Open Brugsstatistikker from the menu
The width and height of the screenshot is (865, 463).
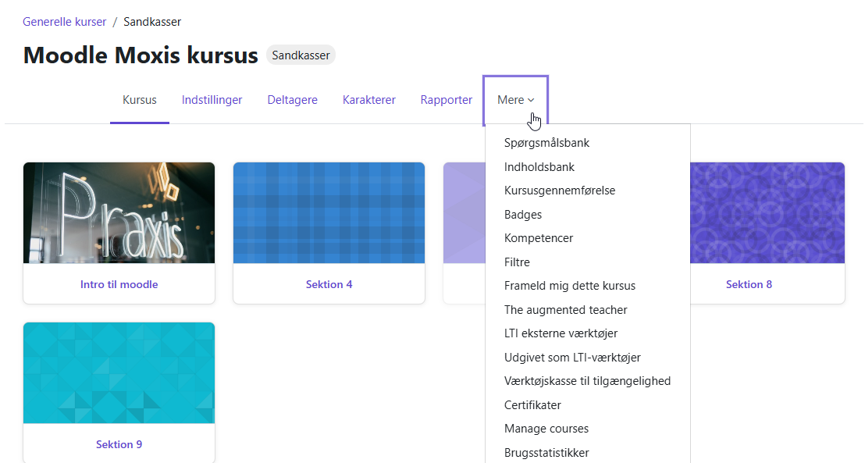pyautogui.click(x=547, y=452)
